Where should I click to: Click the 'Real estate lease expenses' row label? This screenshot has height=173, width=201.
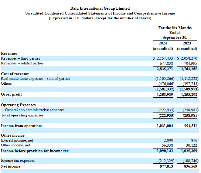36,79
